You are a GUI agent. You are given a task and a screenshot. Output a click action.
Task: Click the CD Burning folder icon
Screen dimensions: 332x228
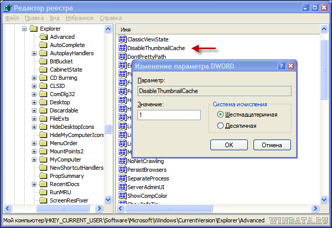click(x=44, y=78)
